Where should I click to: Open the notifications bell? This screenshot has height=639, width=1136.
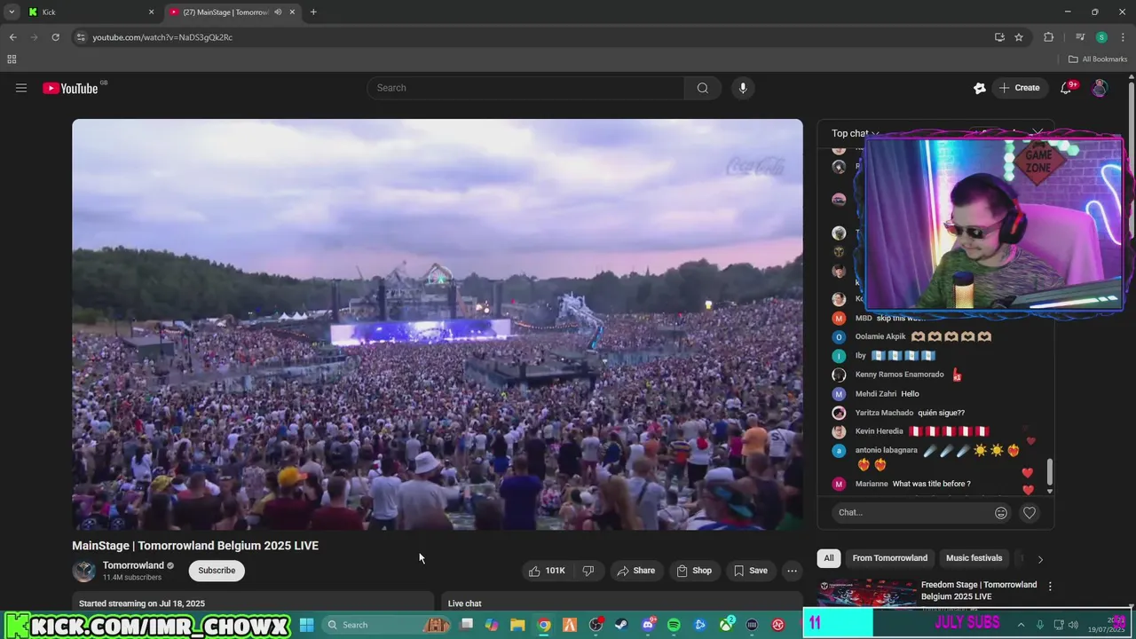point(1067,88)
